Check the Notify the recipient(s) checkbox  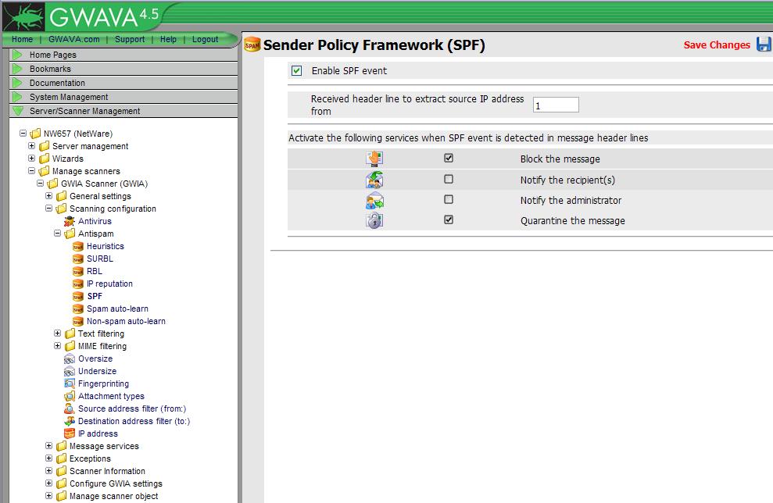click(449, 179)
